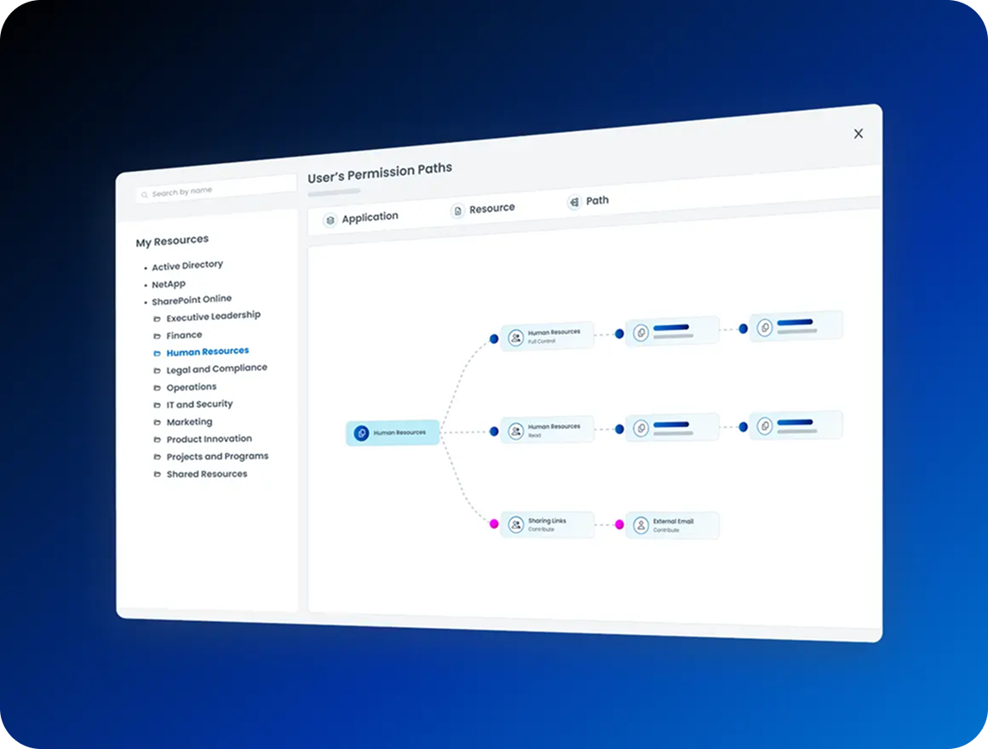The width and height of the screenshot is (988, 749).
Task: Click the Resource tab's document icon
Action: point(458,211)
